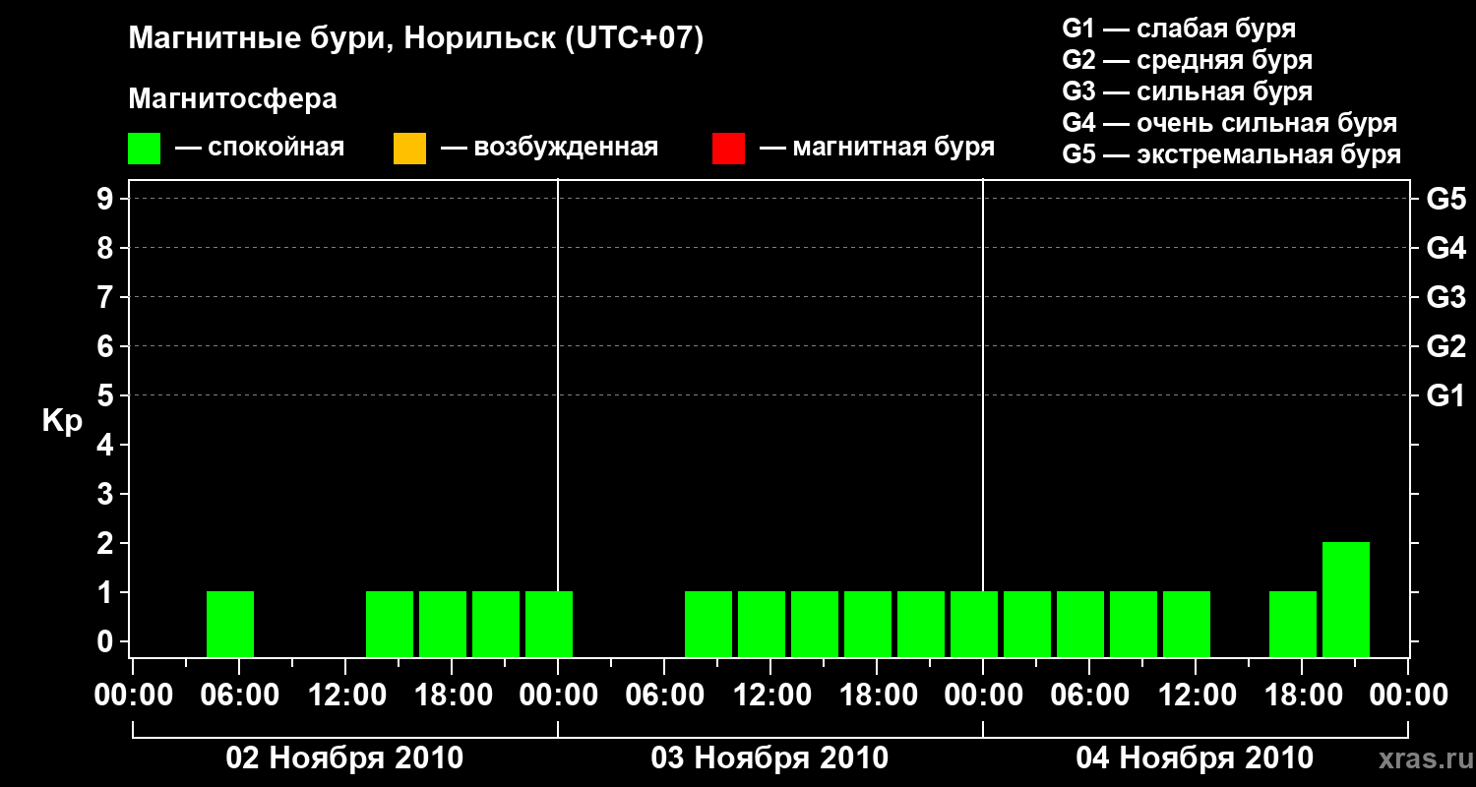Click the line 'G1 — слабая буря'

point(1179,29)
